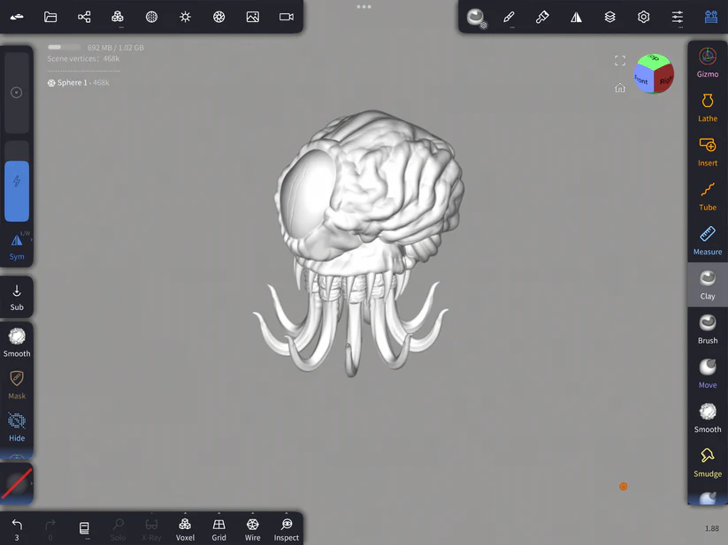Toggle Hide shortcut on left bar
The width and height of the screenshot is (728, 545).
pyautogui.click(x=17, y=428)
